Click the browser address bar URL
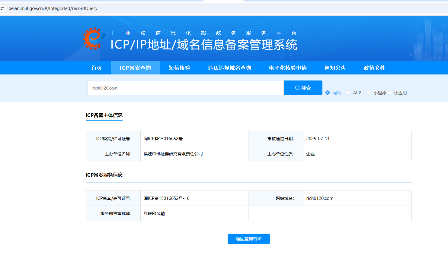The width and height of the screenshot is (448, 268). pyautogui.click(x=53, y=8)
